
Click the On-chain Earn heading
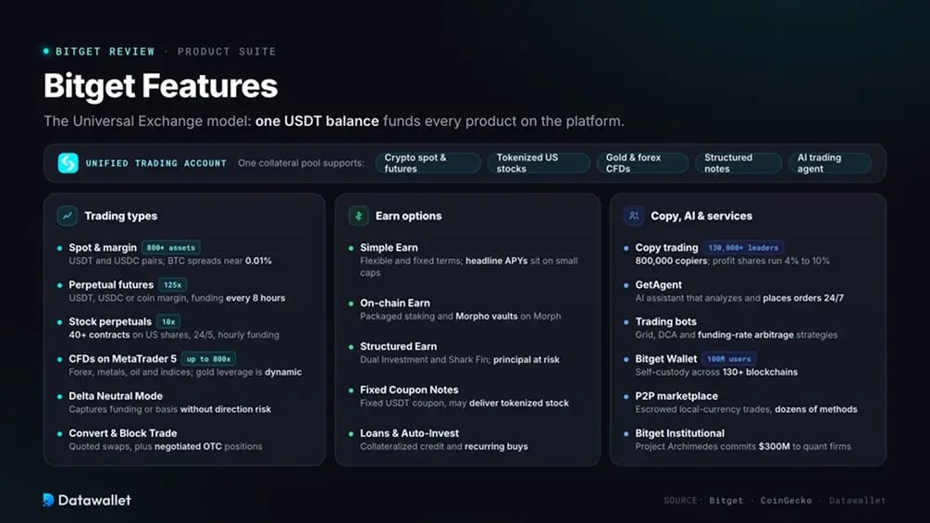395,303
